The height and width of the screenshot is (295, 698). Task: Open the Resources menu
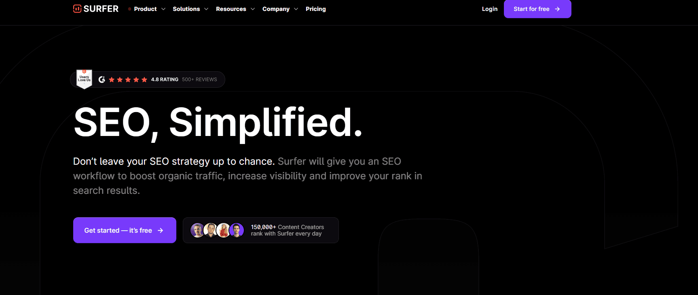coord(231,9)
